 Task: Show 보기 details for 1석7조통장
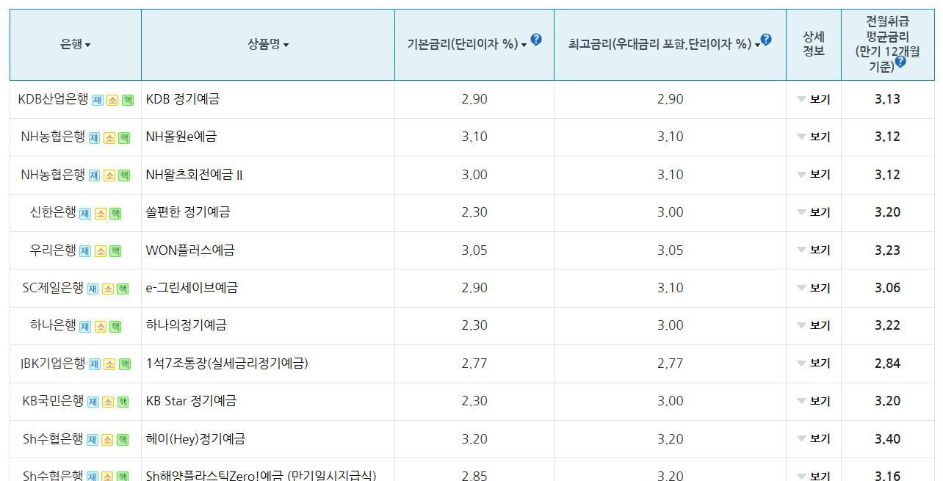pyautogui.click(x=814, y=364)
